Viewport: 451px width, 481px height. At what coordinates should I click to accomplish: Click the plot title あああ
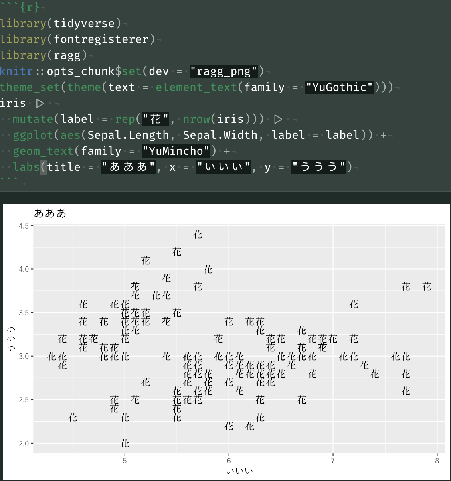pyautogui.click(x=50, y=213)
